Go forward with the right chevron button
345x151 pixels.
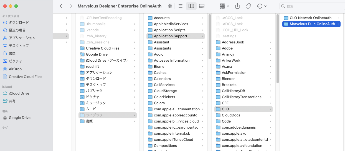click(x=71, y=6)
